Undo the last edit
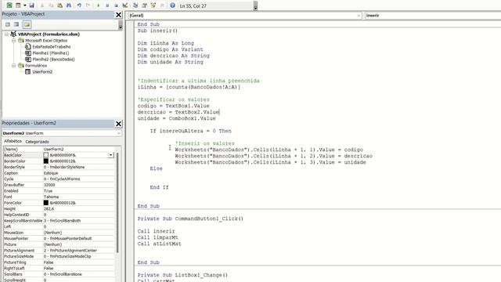Viewport: 501px width, 282px height. (x=79, y=5)
